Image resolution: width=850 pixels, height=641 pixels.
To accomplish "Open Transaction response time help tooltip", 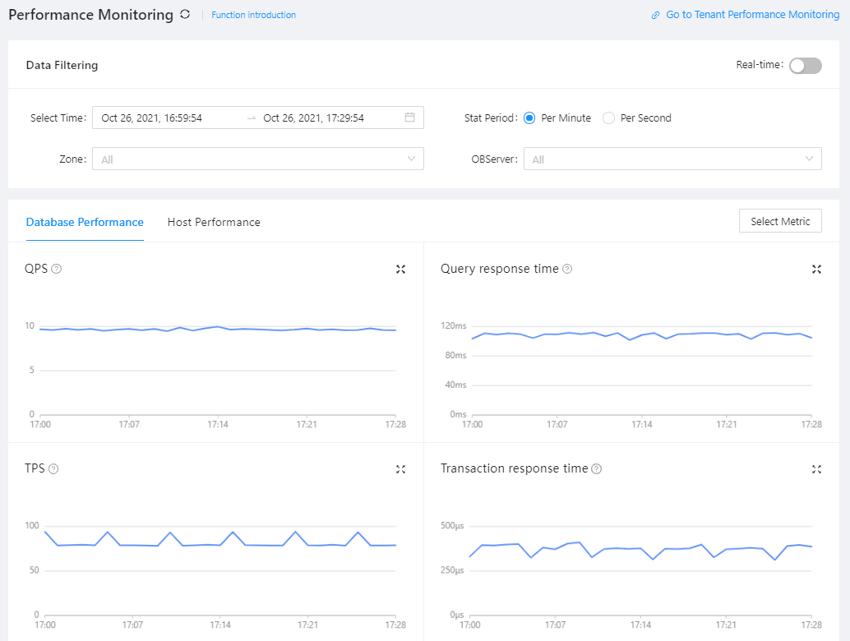I will click(597, 468).
